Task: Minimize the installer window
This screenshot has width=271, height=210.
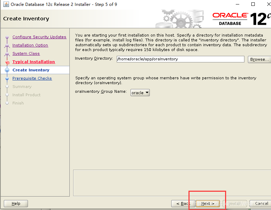Action: tap(238, 4)
